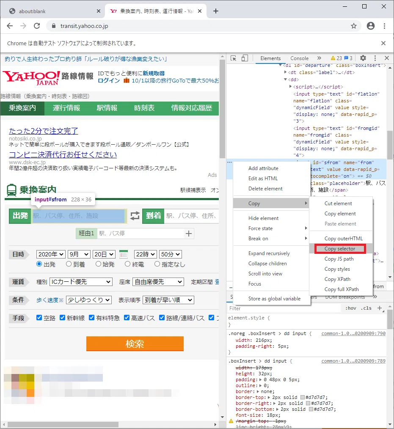Toggle the :hov element state button
The height and width of the screenshot is (429, 394).
pos(351,308)
